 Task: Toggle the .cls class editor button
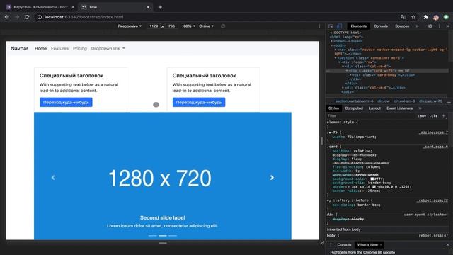433,116
